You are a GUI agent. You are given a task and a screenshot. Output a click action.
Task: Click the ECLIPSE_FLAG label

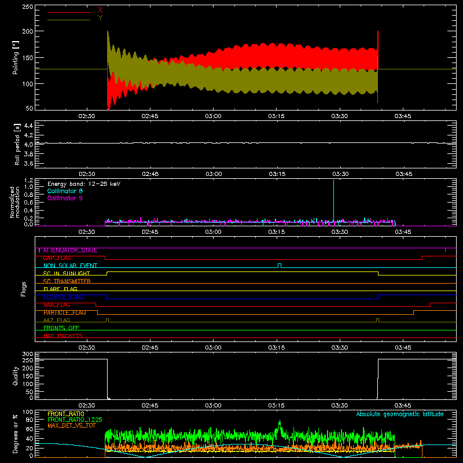coord(63,297)
